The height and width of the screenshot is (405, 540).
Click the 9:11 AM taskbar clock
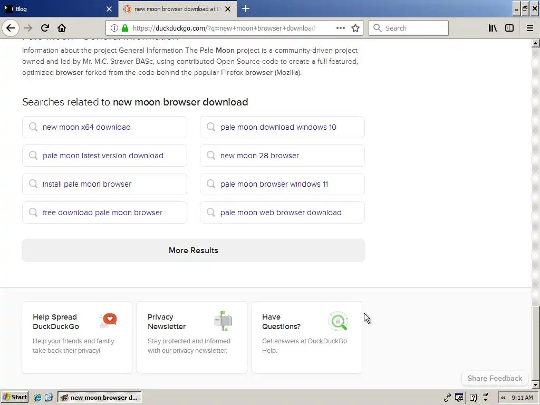point(522,398)
